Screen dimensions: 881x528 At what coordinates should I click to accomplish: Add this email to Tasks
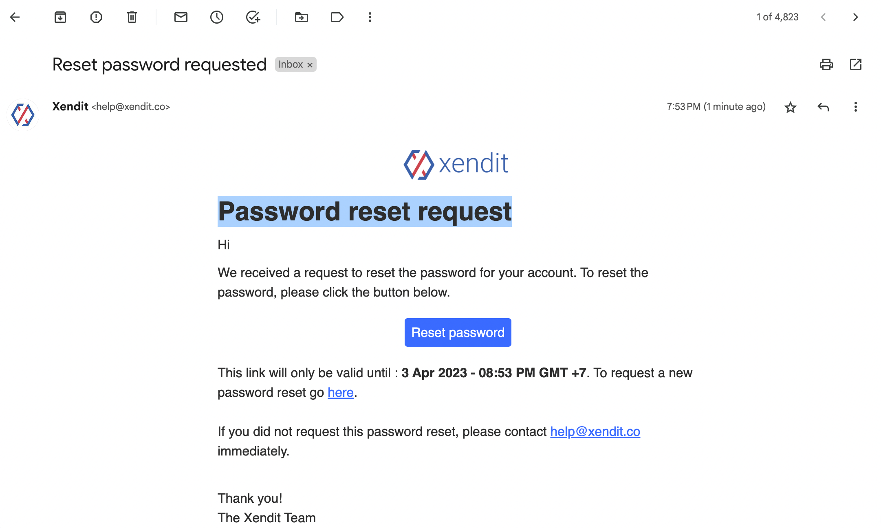pyautogui.click(x=253, y=17)
